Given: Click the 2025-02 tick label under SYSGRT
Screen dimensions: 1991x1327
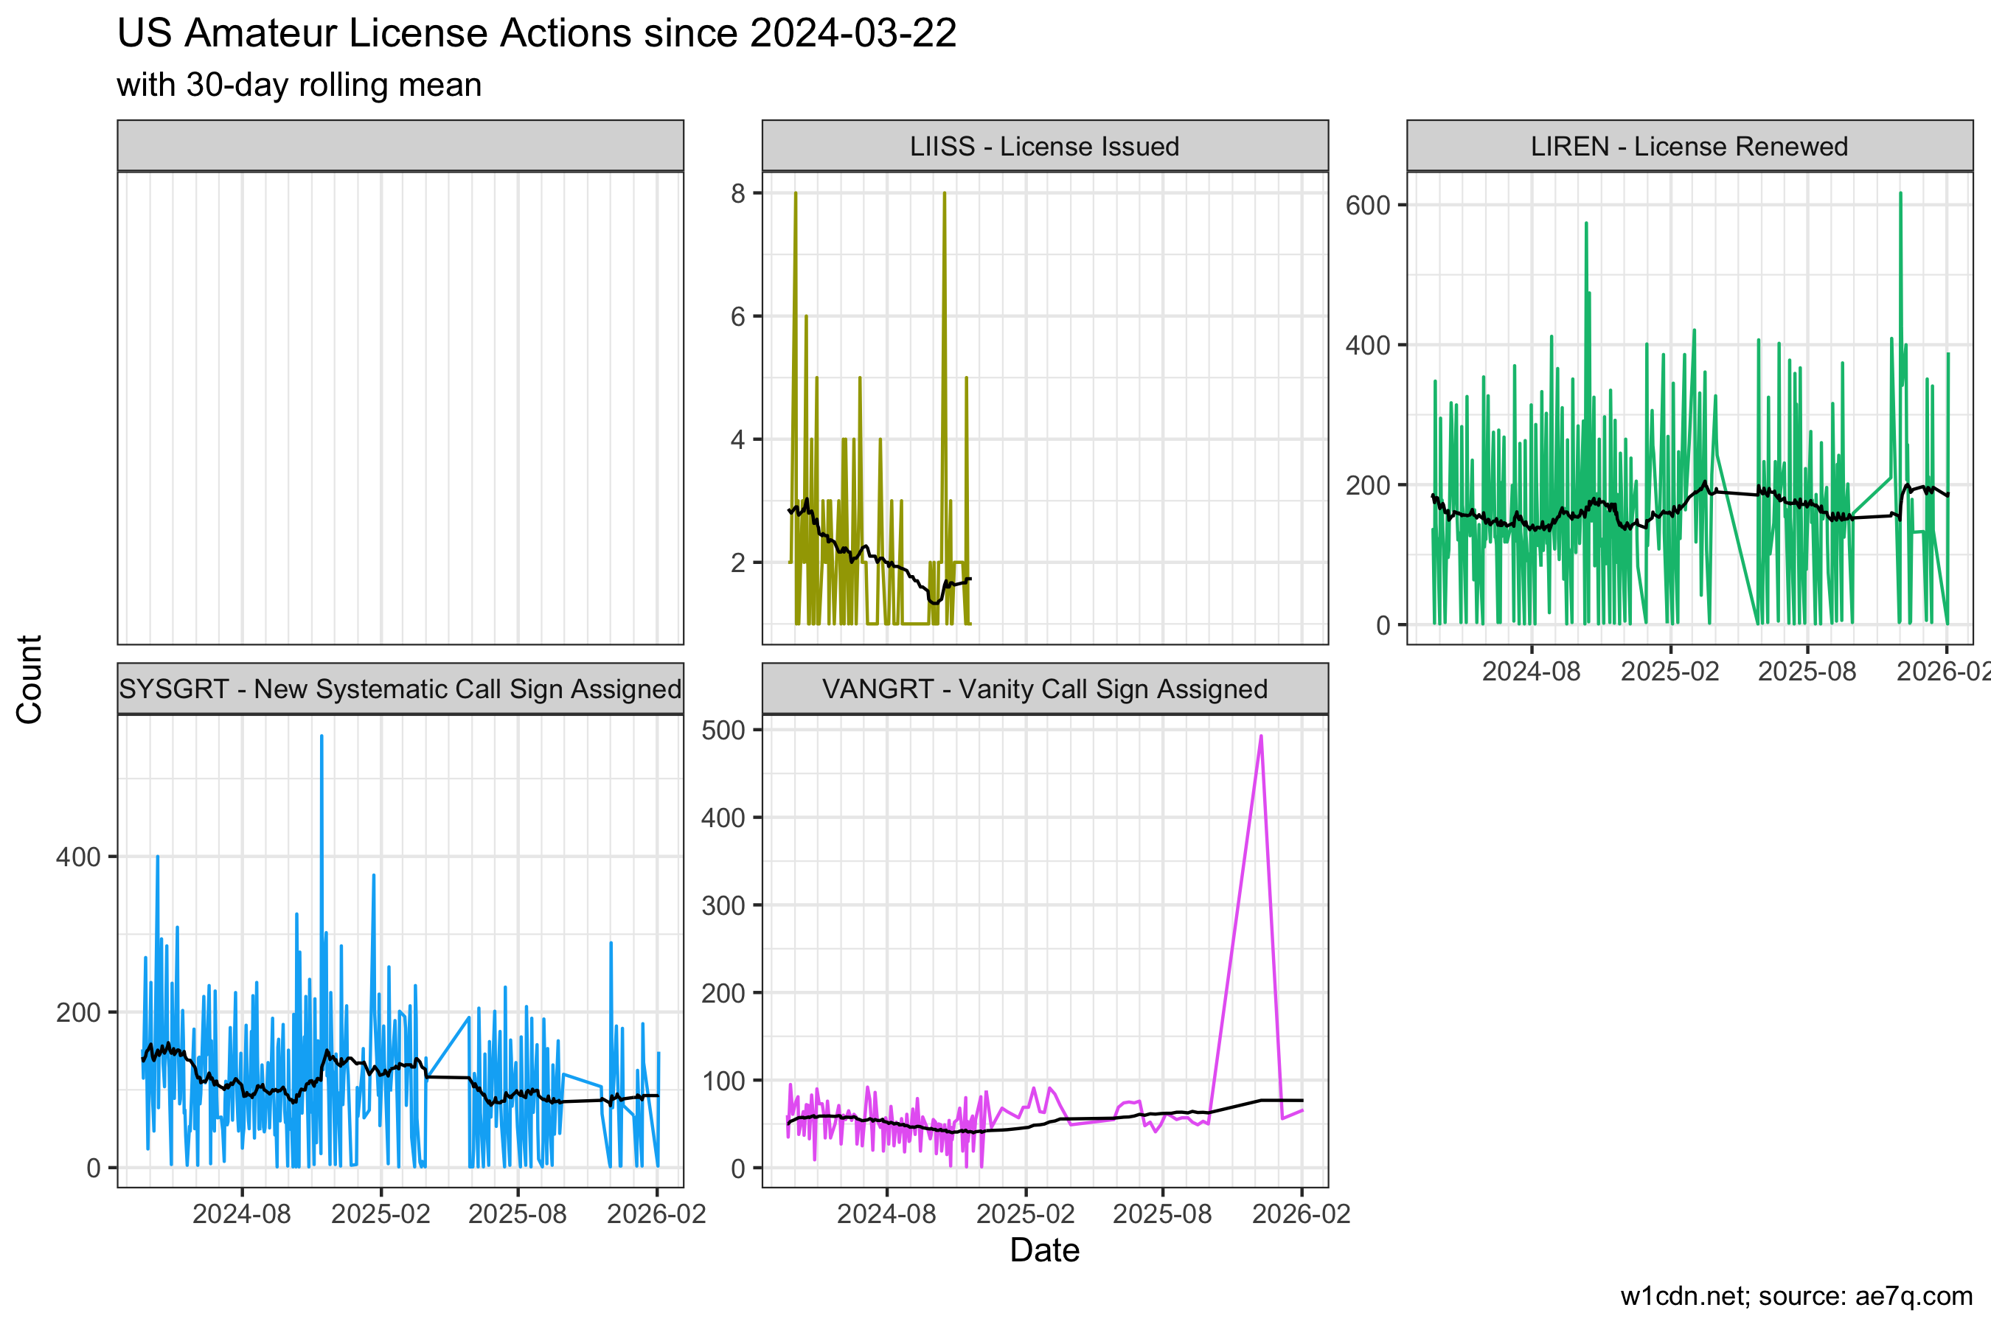Looking at the screenshot, I should click(x=381, y=1213).
